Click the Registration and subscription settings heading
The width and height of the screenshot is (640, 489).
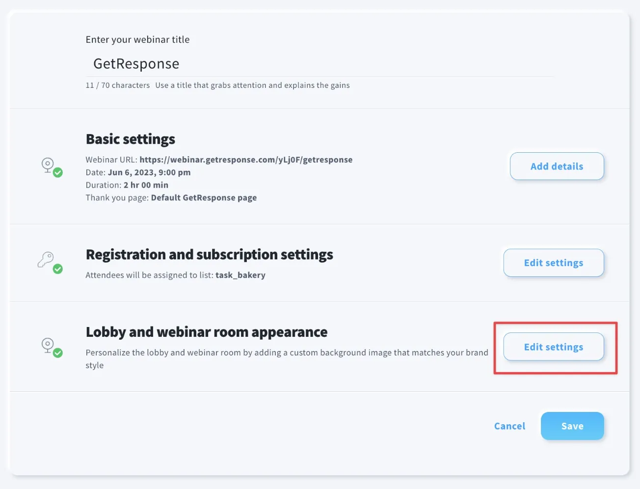(210, 254)
